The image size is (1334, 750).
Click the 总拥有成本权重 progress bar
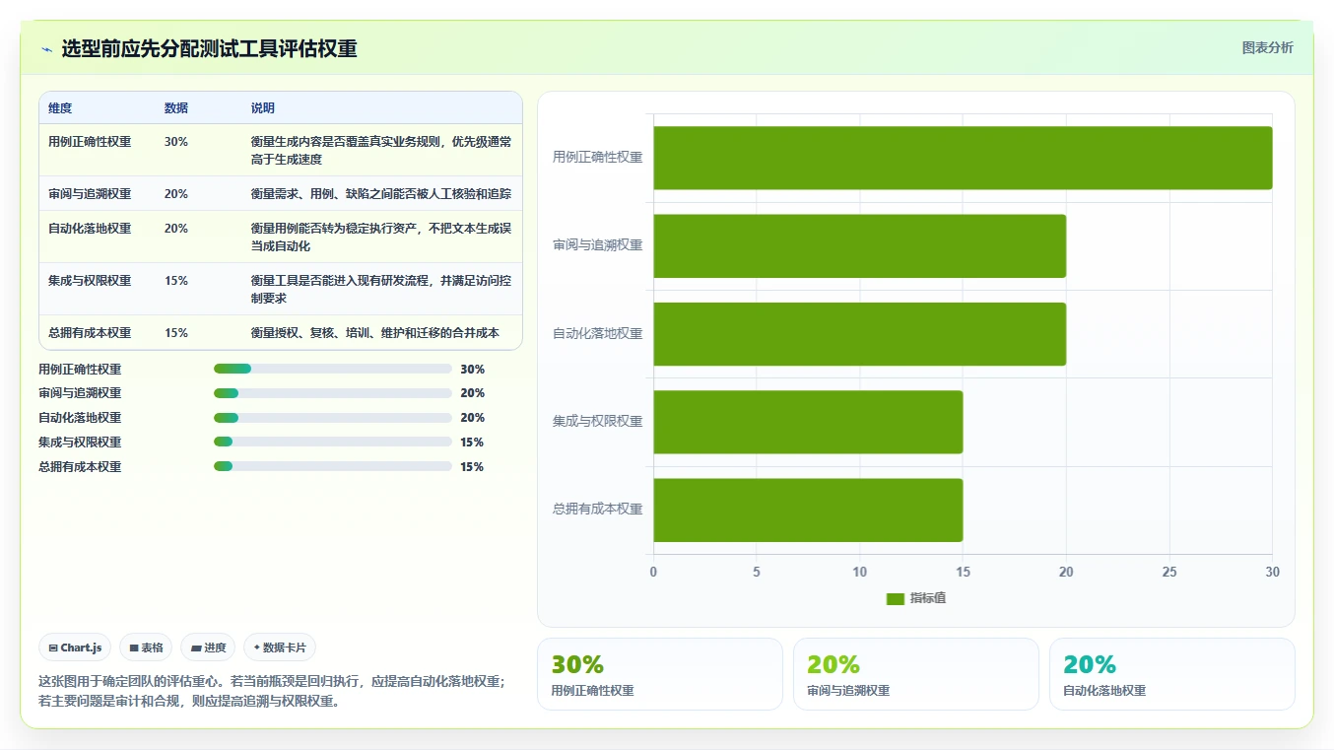(333, 466)
